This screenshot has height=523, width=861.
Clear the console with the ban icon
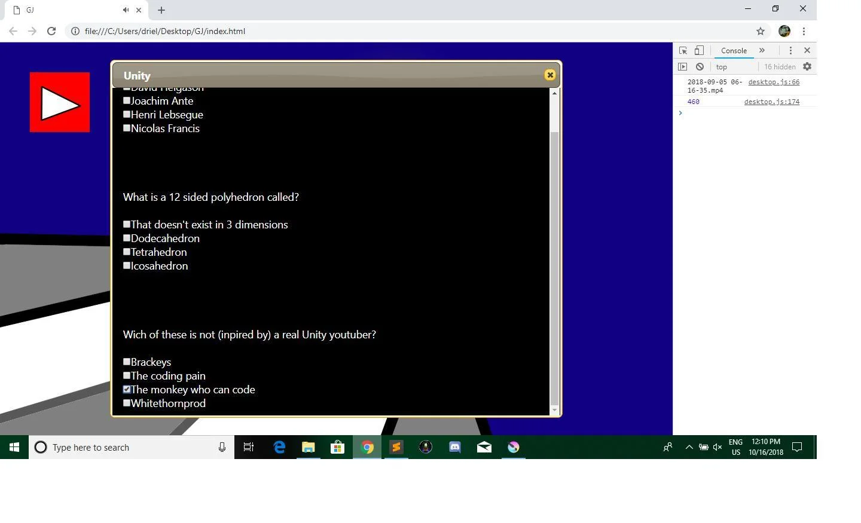pyautogui.click(x=700, y=67)
